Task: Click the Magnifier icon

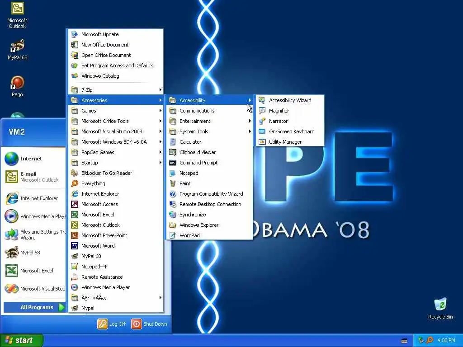Action: 262,111
